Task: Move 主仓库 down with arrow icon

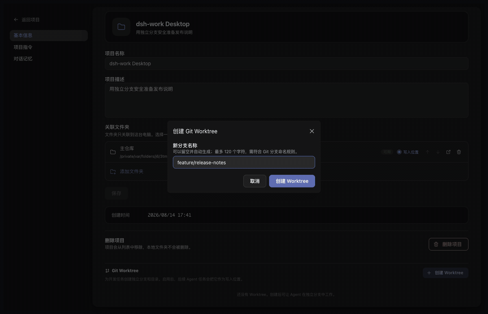Action: click(438, 152)
